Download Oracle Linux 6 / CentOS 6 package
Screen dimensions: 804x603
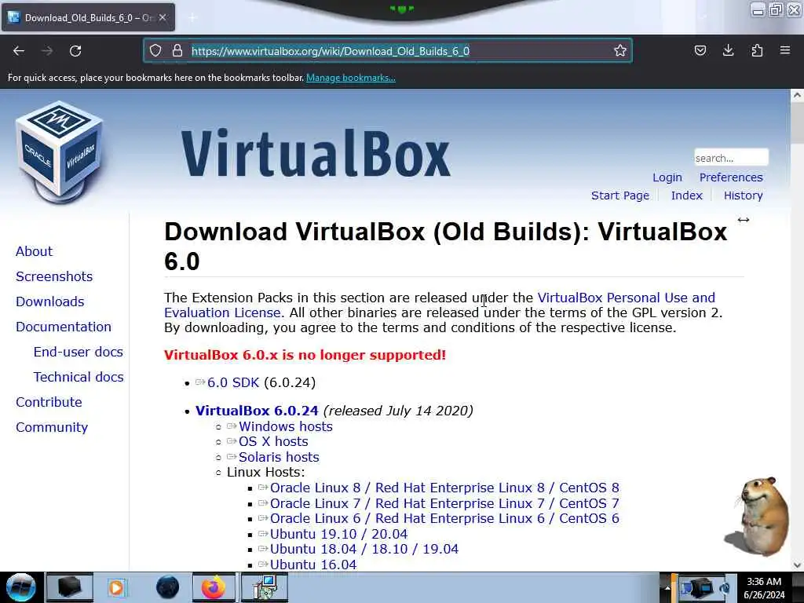[x=444, y=518]
